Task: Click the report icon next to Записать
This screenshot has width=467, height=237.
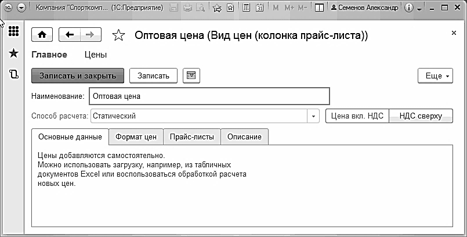Action: click(x=191, y=76)
